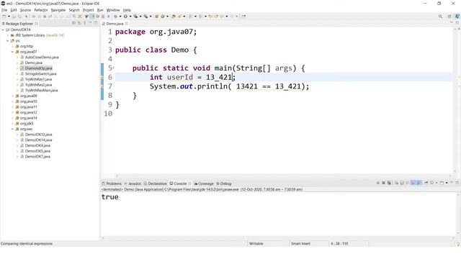
Task: Open the Refactor menu
Action: pyautogui.click(x=41, y=10)
